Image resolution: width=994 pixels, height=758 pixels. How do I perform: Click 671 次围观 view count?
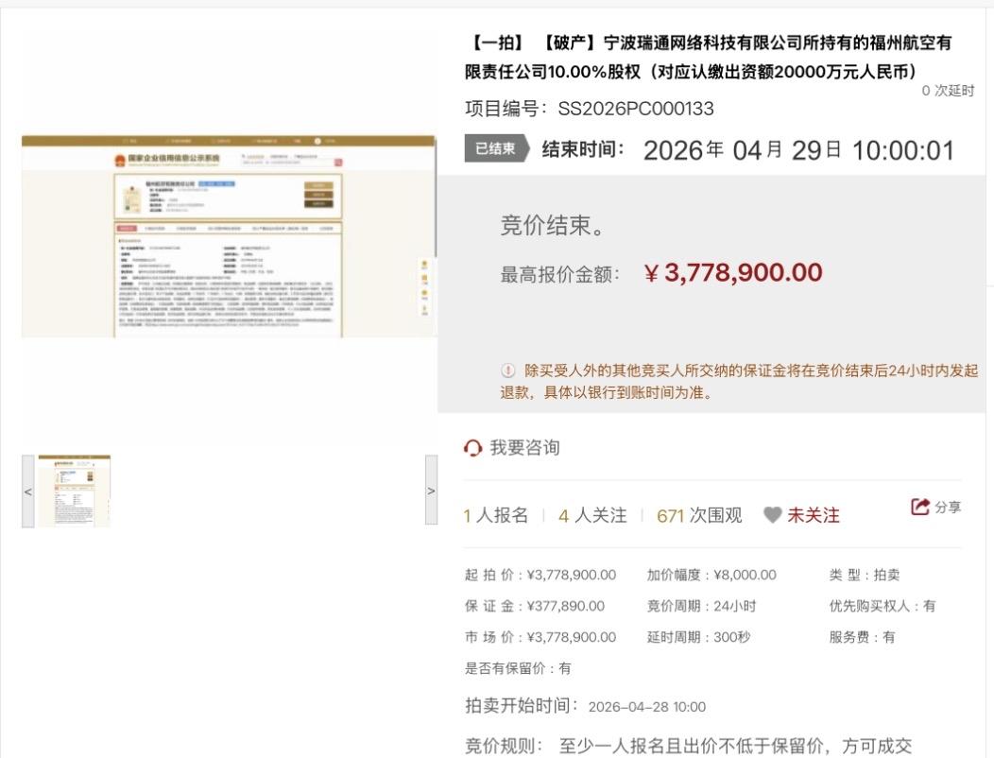click(x=699, y=515)
